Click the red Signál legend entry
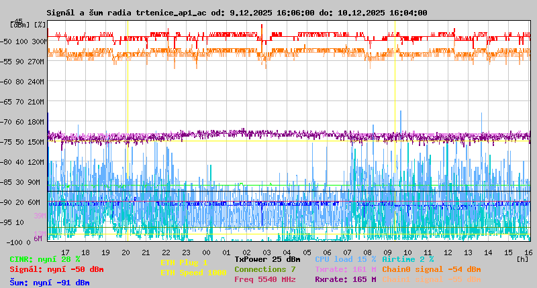This screenshot has width=537, height=288. click(x=56, y=269)
